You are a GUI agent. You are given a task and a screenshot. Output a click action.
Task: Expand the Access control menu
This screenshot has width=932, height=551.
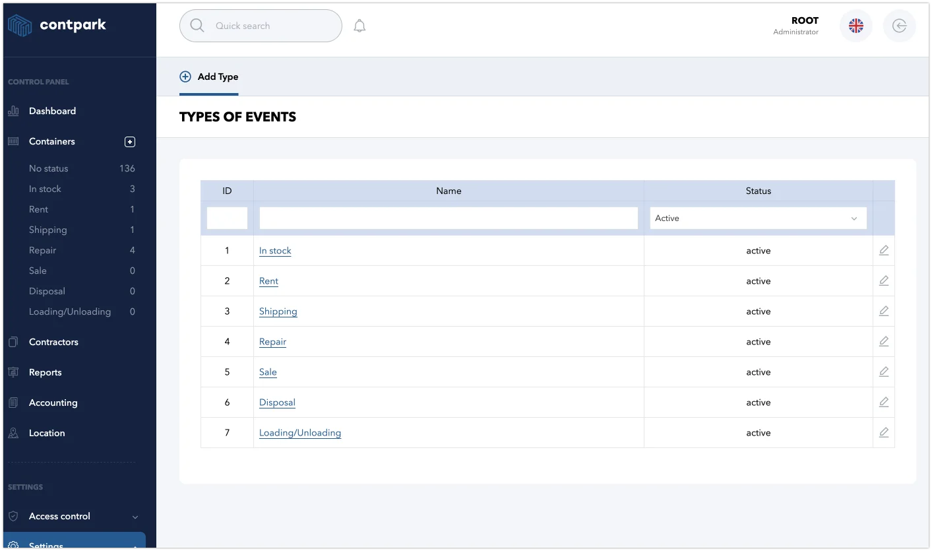(73, 517)
